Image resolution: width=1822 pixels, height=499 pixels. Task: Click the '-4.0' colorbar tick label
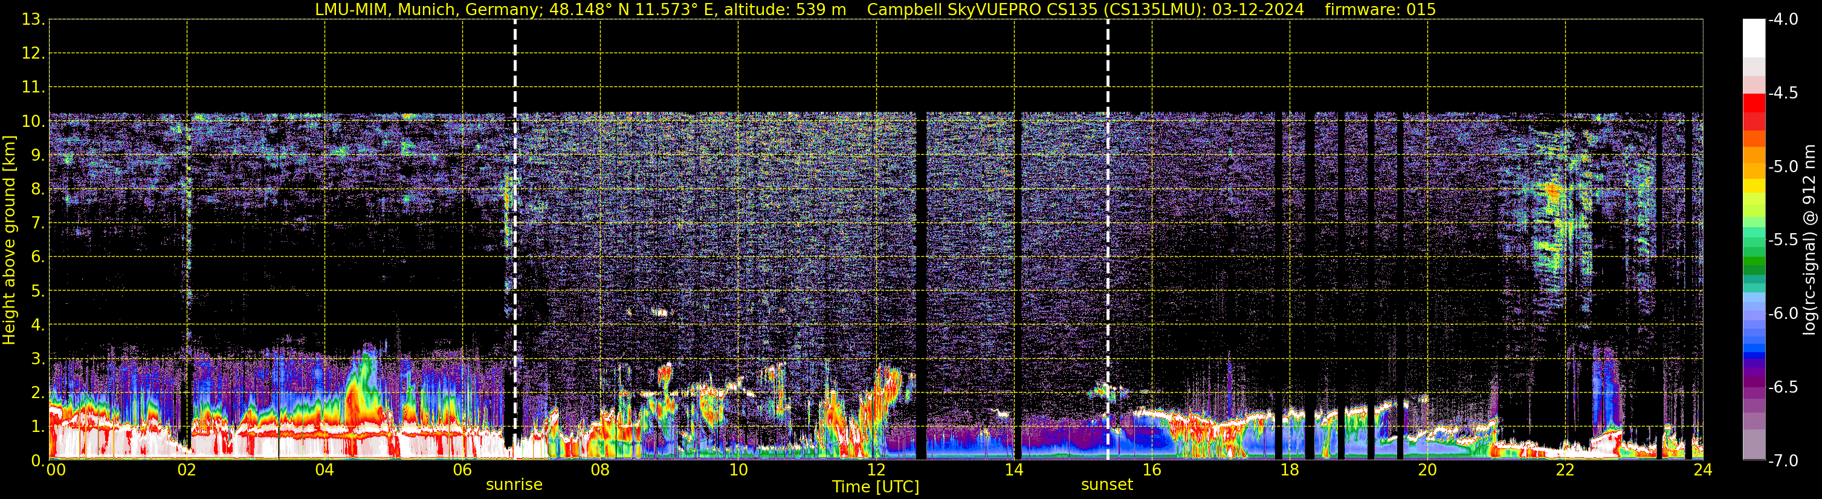(x=1782, y=20)
